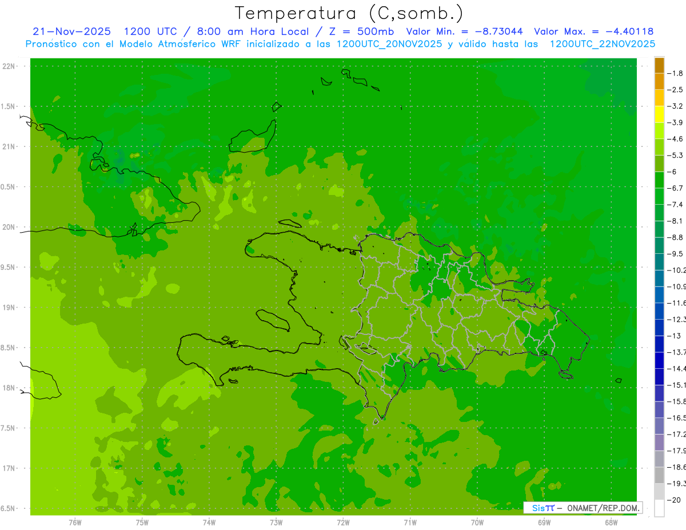Click the "75W" longitude axis label
The height and width of the screenshot is (530, 686).
pyautogui.click(x=142, y=523)
